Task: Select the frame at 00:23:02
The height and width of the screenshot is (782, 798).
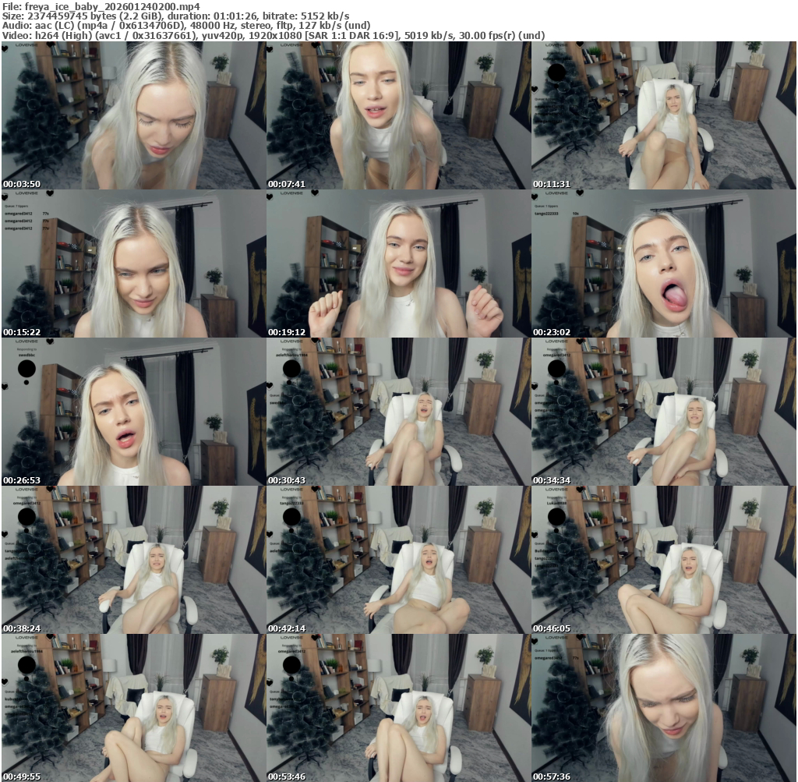Action: pyautogui.click(x=664, y=264)
